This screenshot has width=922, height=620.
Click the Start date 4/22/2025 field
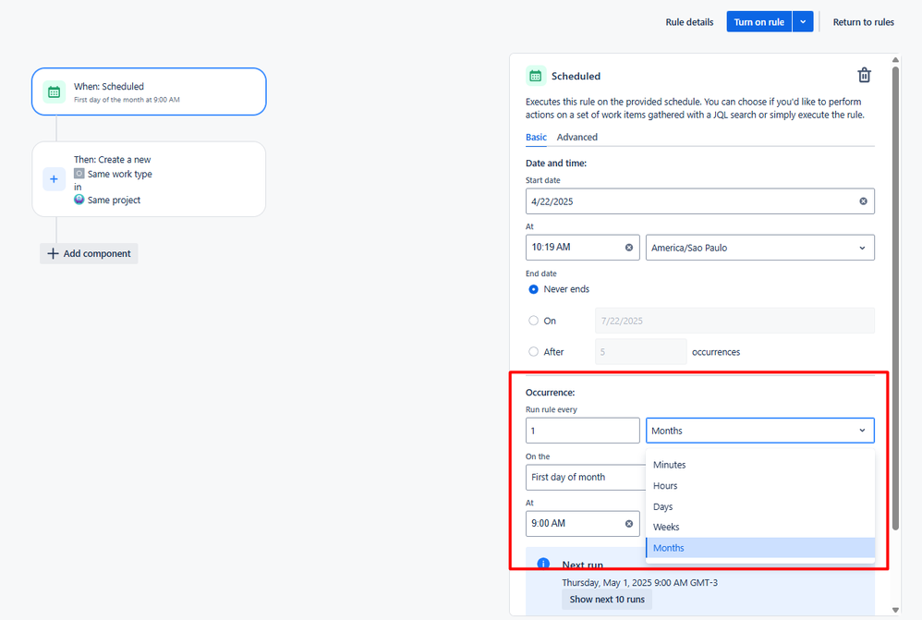coord(699,201)
